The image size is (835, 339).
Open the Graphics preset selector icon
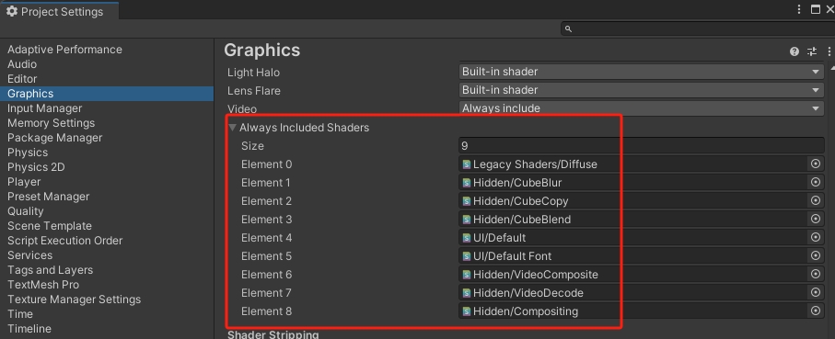click(x=812, y=51)
